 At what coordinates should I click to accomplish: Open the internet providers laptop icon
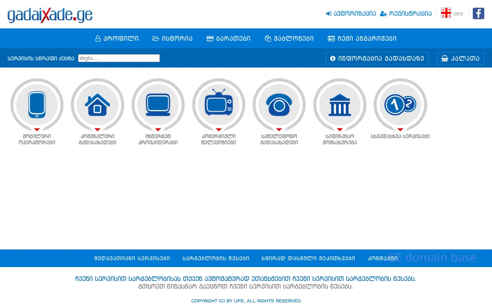coord(158,104)
